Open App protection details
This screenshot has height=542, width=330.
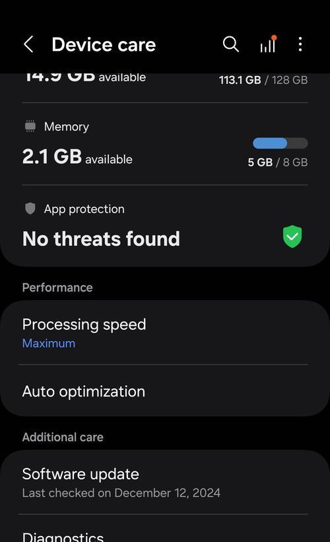pyautogui.click(x=165, y=226)
